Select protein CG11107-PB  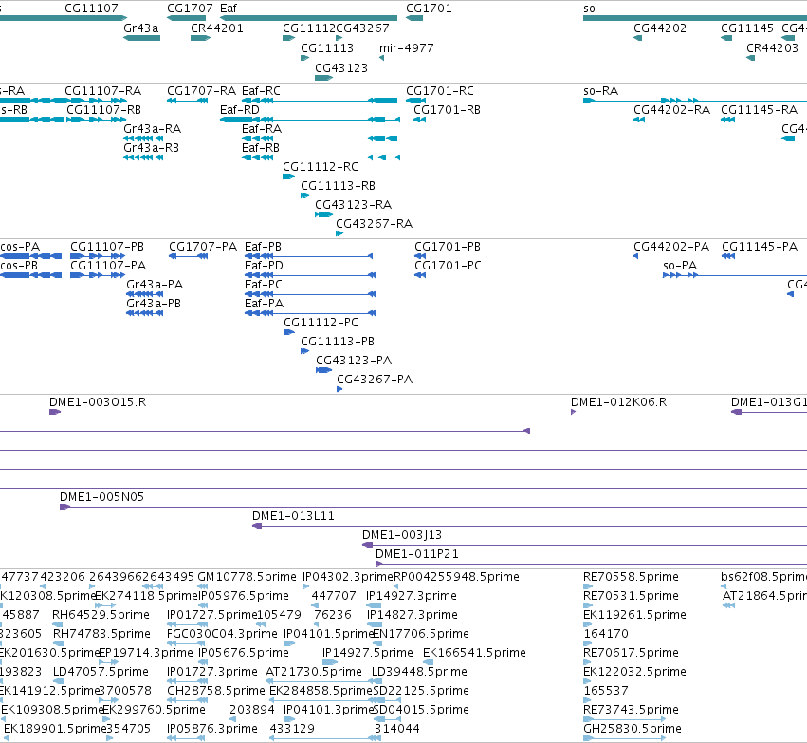point(107,247)
